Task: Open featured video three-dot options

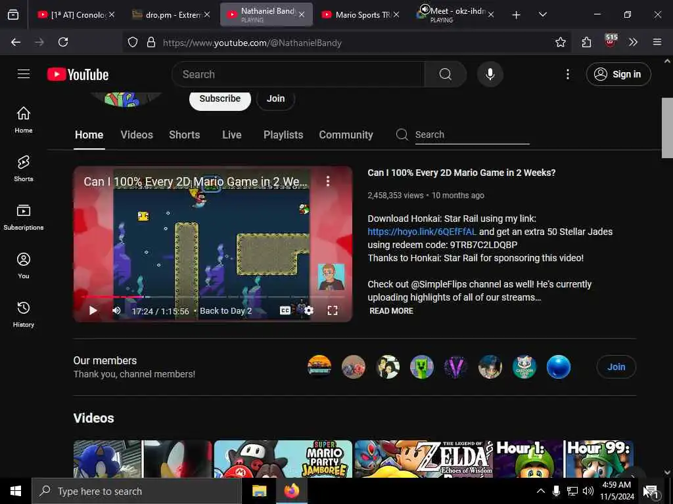Action: pos(328,181)
